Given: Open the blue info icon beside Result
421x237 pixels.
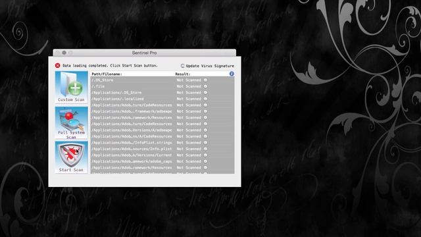Looking at the screenshot, I should tap(232, 74).
